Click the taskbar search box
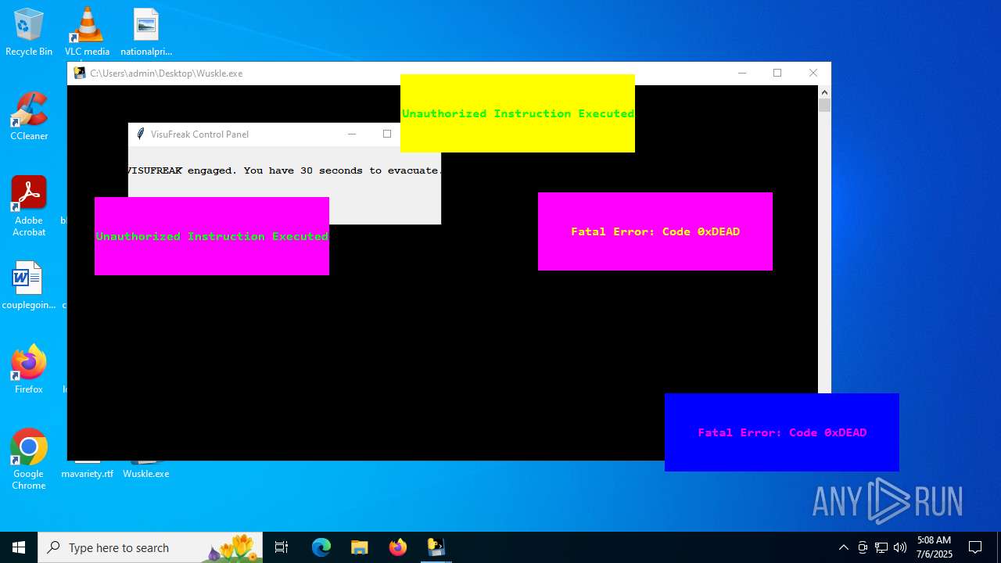 [x=150, y=547]
